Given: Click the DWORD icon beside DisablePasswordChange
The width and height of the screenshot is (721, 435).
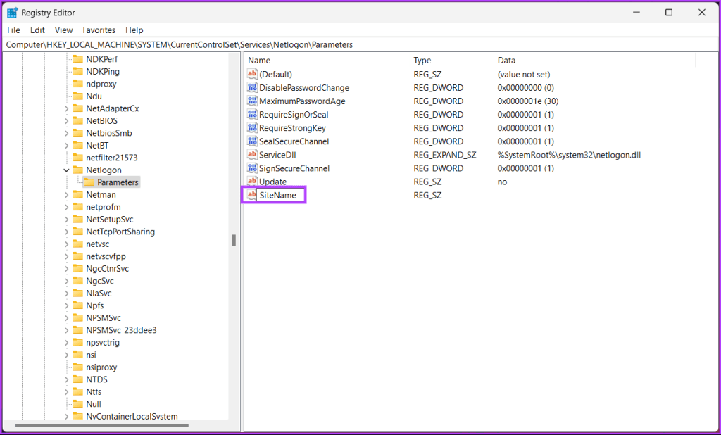Looking at the screenshot, I should tap(252, 87).
